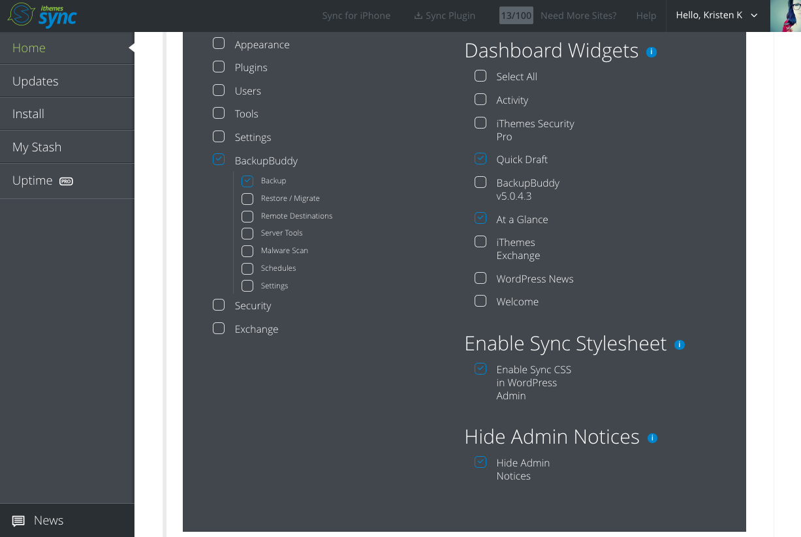This screenshot has height=537, width=801.
Task: Check the Remote Destinations checkbox
Action: tap(247, 216)
